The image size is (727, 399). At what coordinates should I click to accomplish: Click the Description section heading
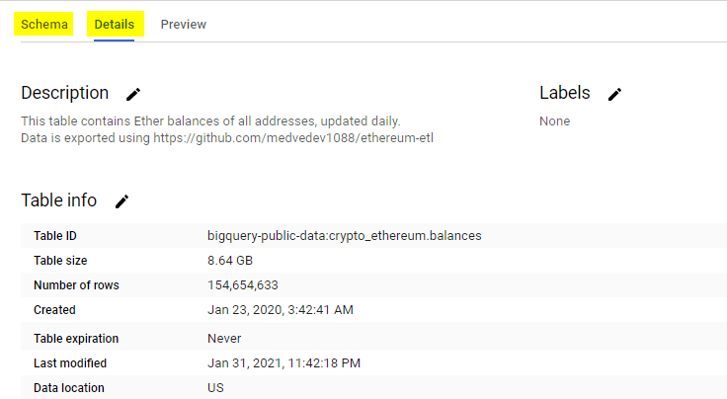tap(65, 93)
